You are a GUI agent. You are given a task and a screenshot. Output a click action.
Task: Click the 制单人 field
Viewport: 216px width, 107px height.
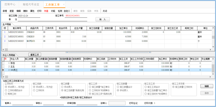(23, 103)
